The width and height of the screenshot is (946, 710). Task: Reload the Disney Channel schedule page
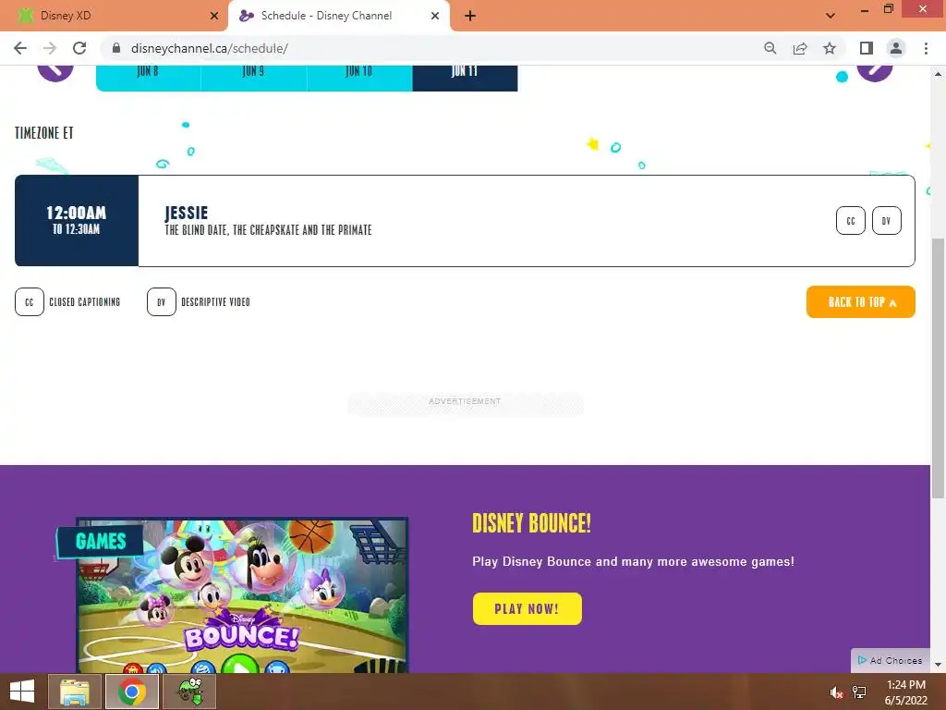[79, 48]
